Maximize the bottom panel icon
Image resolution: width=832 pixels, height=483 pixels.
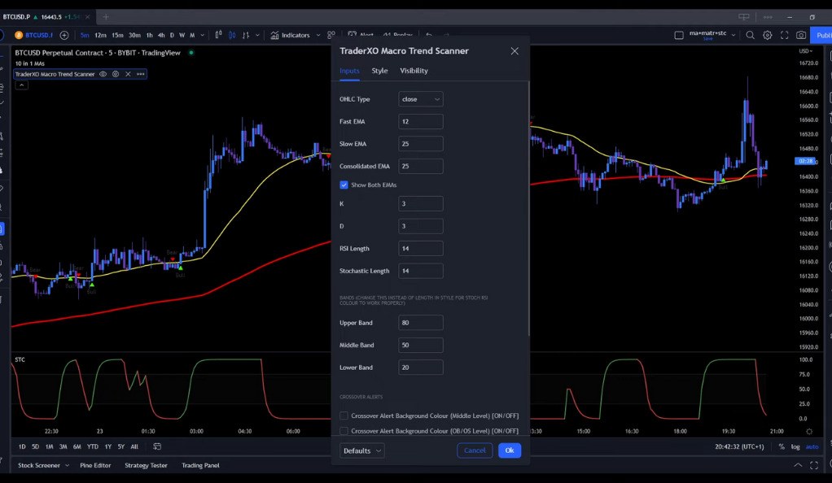pyautogui.click(x=814, y=465)
